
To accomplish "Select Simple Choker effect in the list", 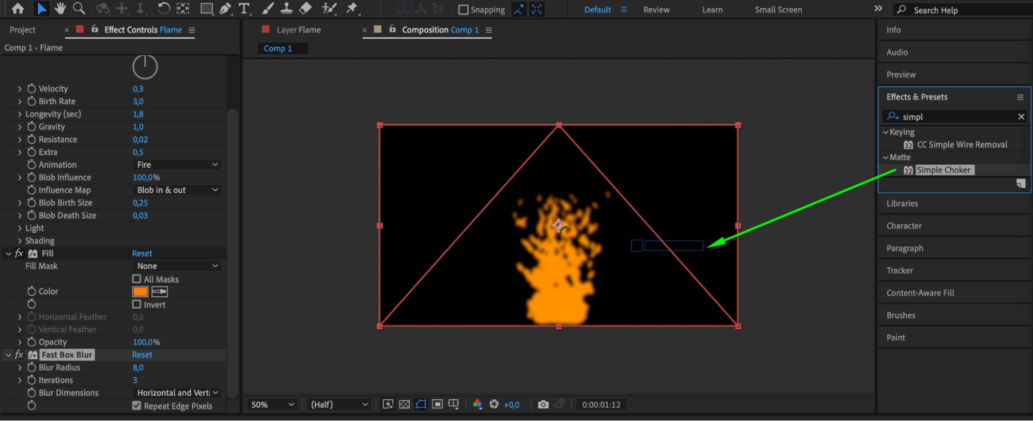I will [943, 170].
